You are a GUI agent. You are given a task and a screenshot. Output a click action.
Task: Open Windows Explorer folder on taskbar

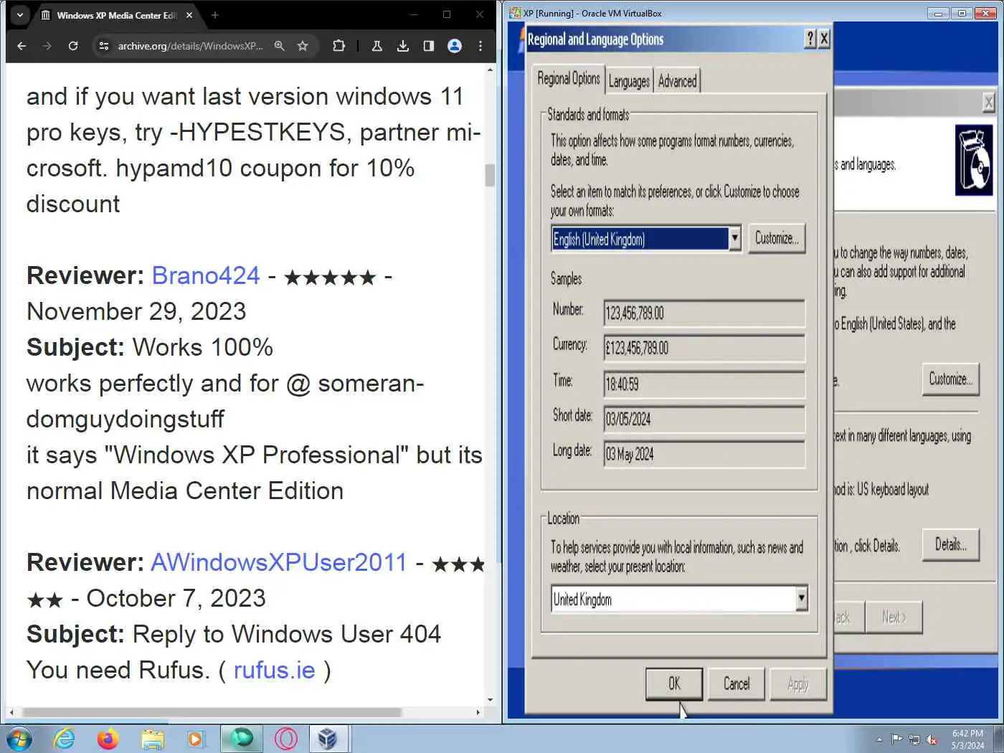point(153,739)
